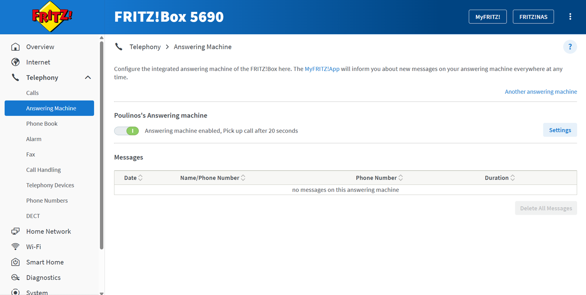The width and height of the screenshot is (586, 295).
Task: Disable Poulinos's answering machine switch
Action: 126,131
